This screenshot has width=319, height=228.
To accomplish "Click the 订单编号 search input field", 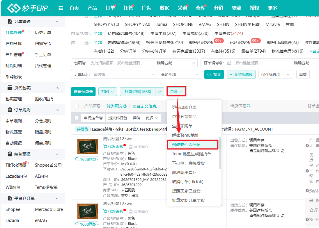I will (x=262, y=63).
